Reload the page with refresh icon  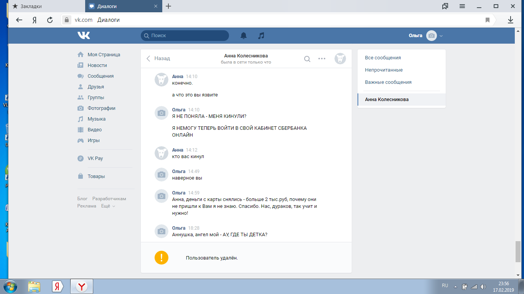[50, 20]
